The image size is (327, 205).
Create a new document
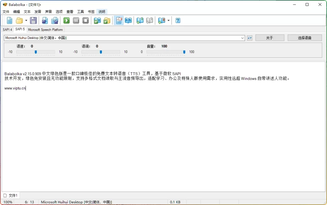pos(9,20)
